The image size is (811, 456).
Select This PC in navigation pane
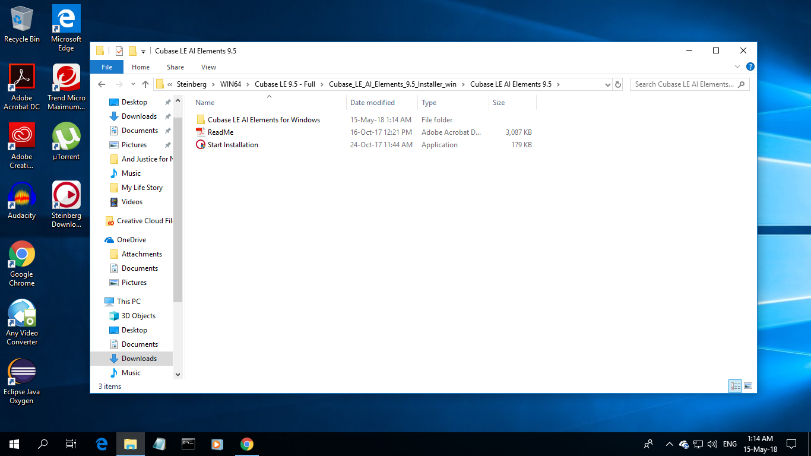pos(128,301)
